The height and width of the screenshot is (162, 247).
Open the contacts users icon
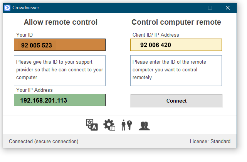[x=144, y=125]
